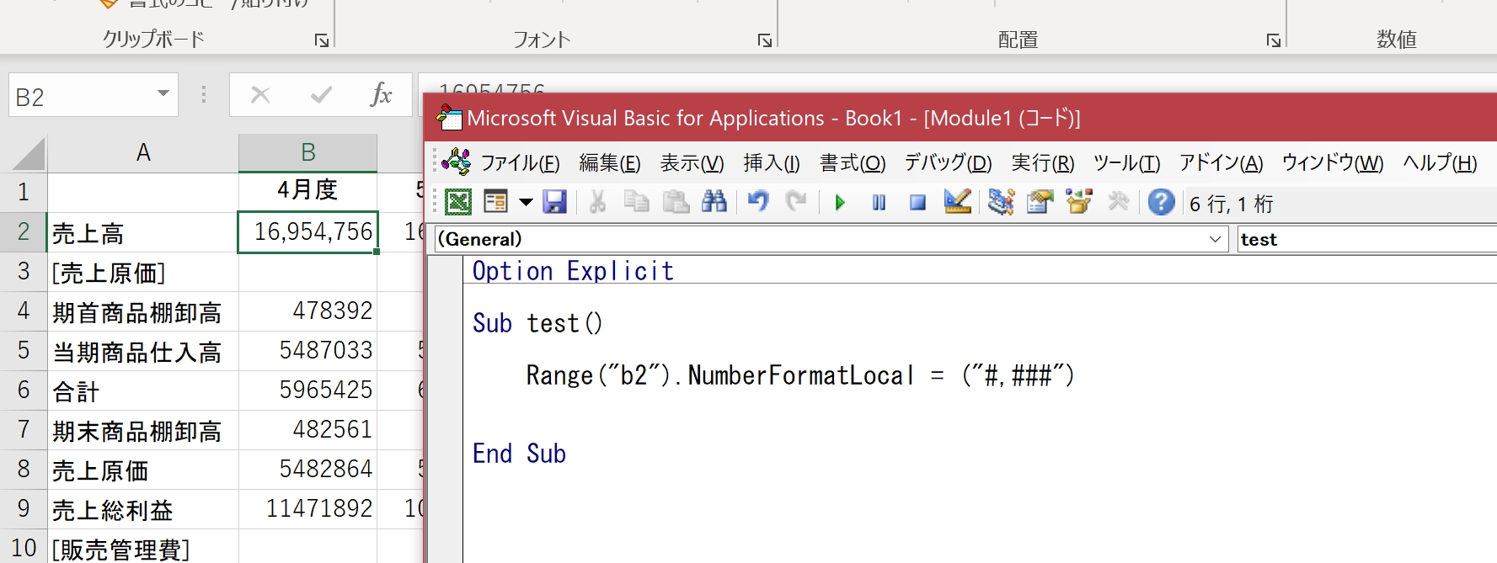The width and height of the screenshot is (1497, 563).
Task: Open the ファイル(F) menu
Action: (520, 162)
